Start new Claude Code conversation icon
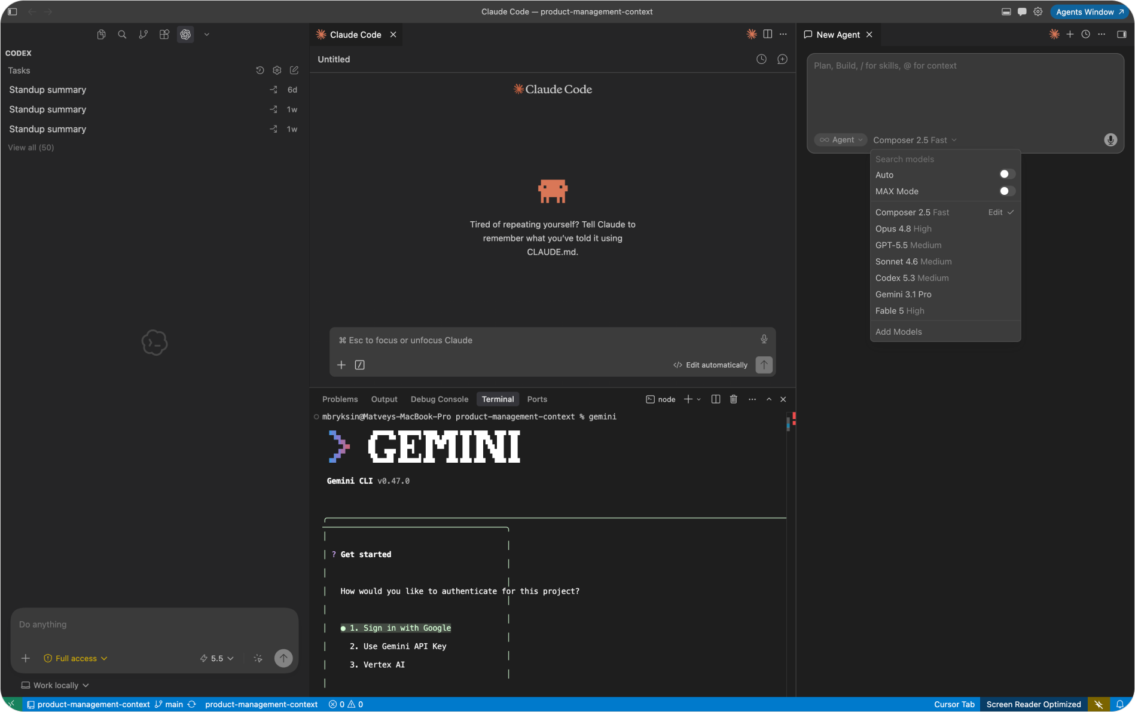The image size is (1135, 712). 782,59
